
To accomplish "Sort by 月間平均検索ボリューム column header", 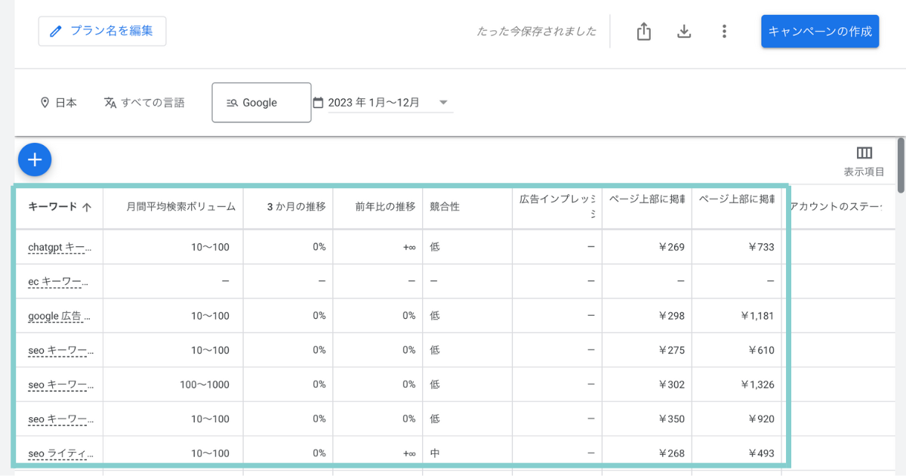I will [181, 206].
